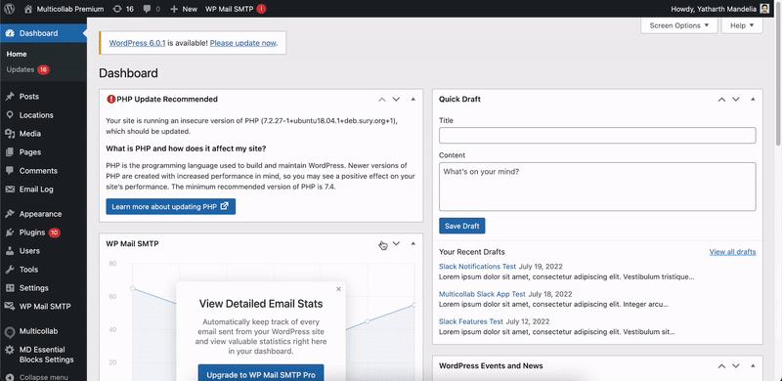Click the PHP update warning icon
The image size is (782, 381).
[x=110, y=99]
